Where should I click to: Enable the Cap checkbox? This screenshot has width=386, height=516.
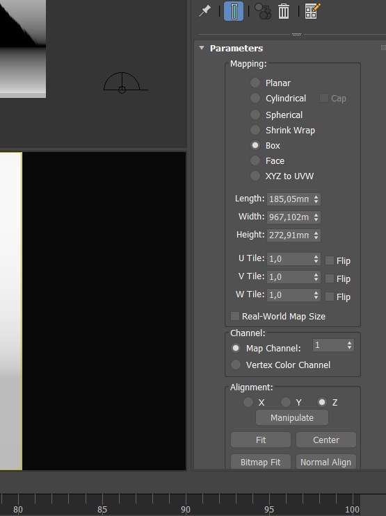click(324, 98)
